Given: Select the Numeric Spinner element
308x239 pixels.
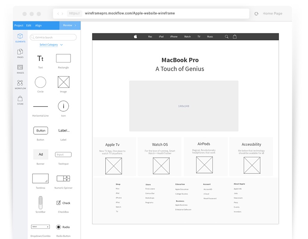Looking at the screenshot, I should tap(63, 178).
